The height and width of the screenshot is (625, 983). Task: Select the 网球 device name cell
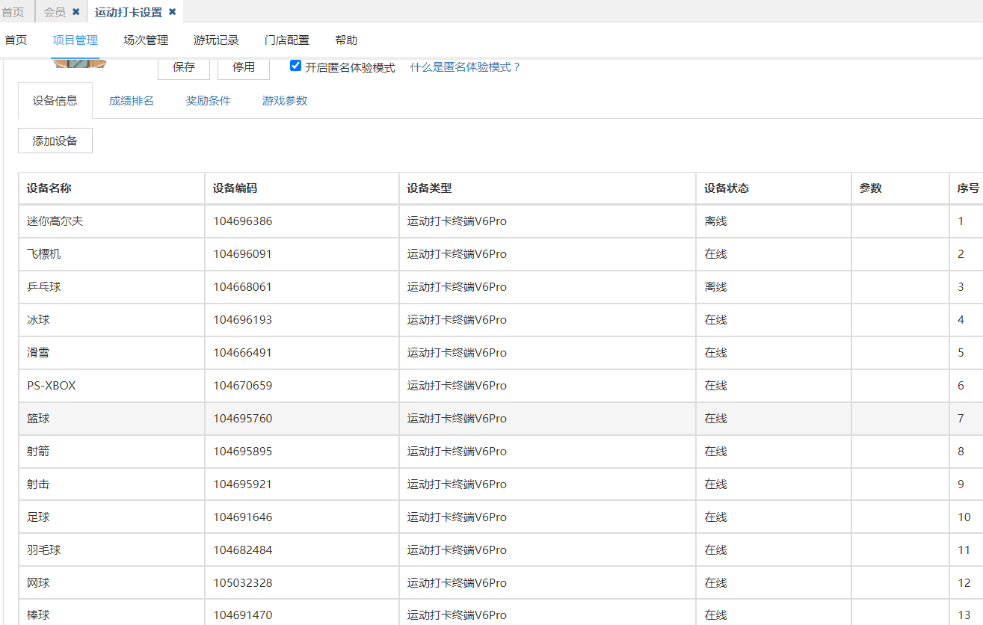click(111, 583)
